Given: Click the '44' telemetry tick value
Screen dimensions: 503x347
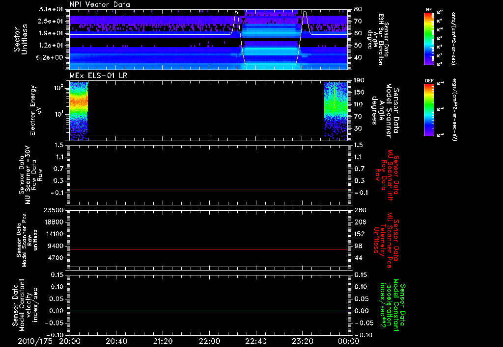Looking at the screenshot, I should point(358,258).
